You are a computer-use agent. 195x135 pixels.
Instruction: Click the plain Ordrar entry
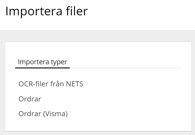30,99
